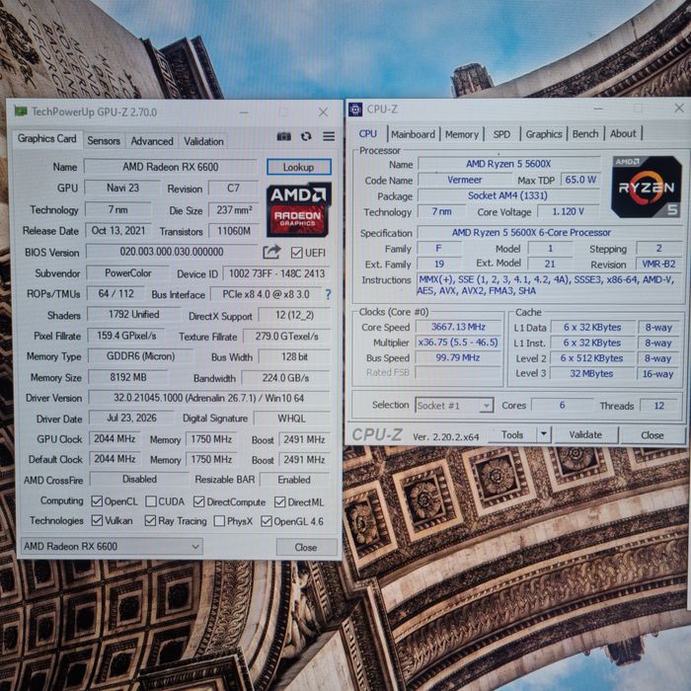Switch to the Graphics tab in CPU-Z
691x691 pixels.
pos(544,134)
